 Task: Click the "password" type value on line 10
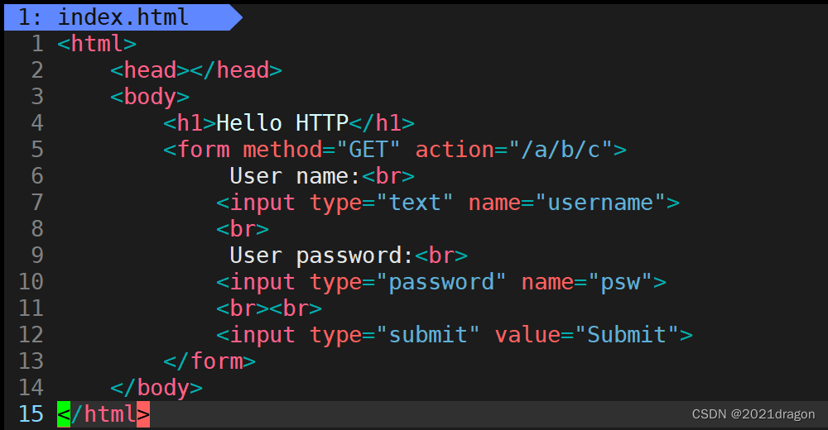pos(447,282)
